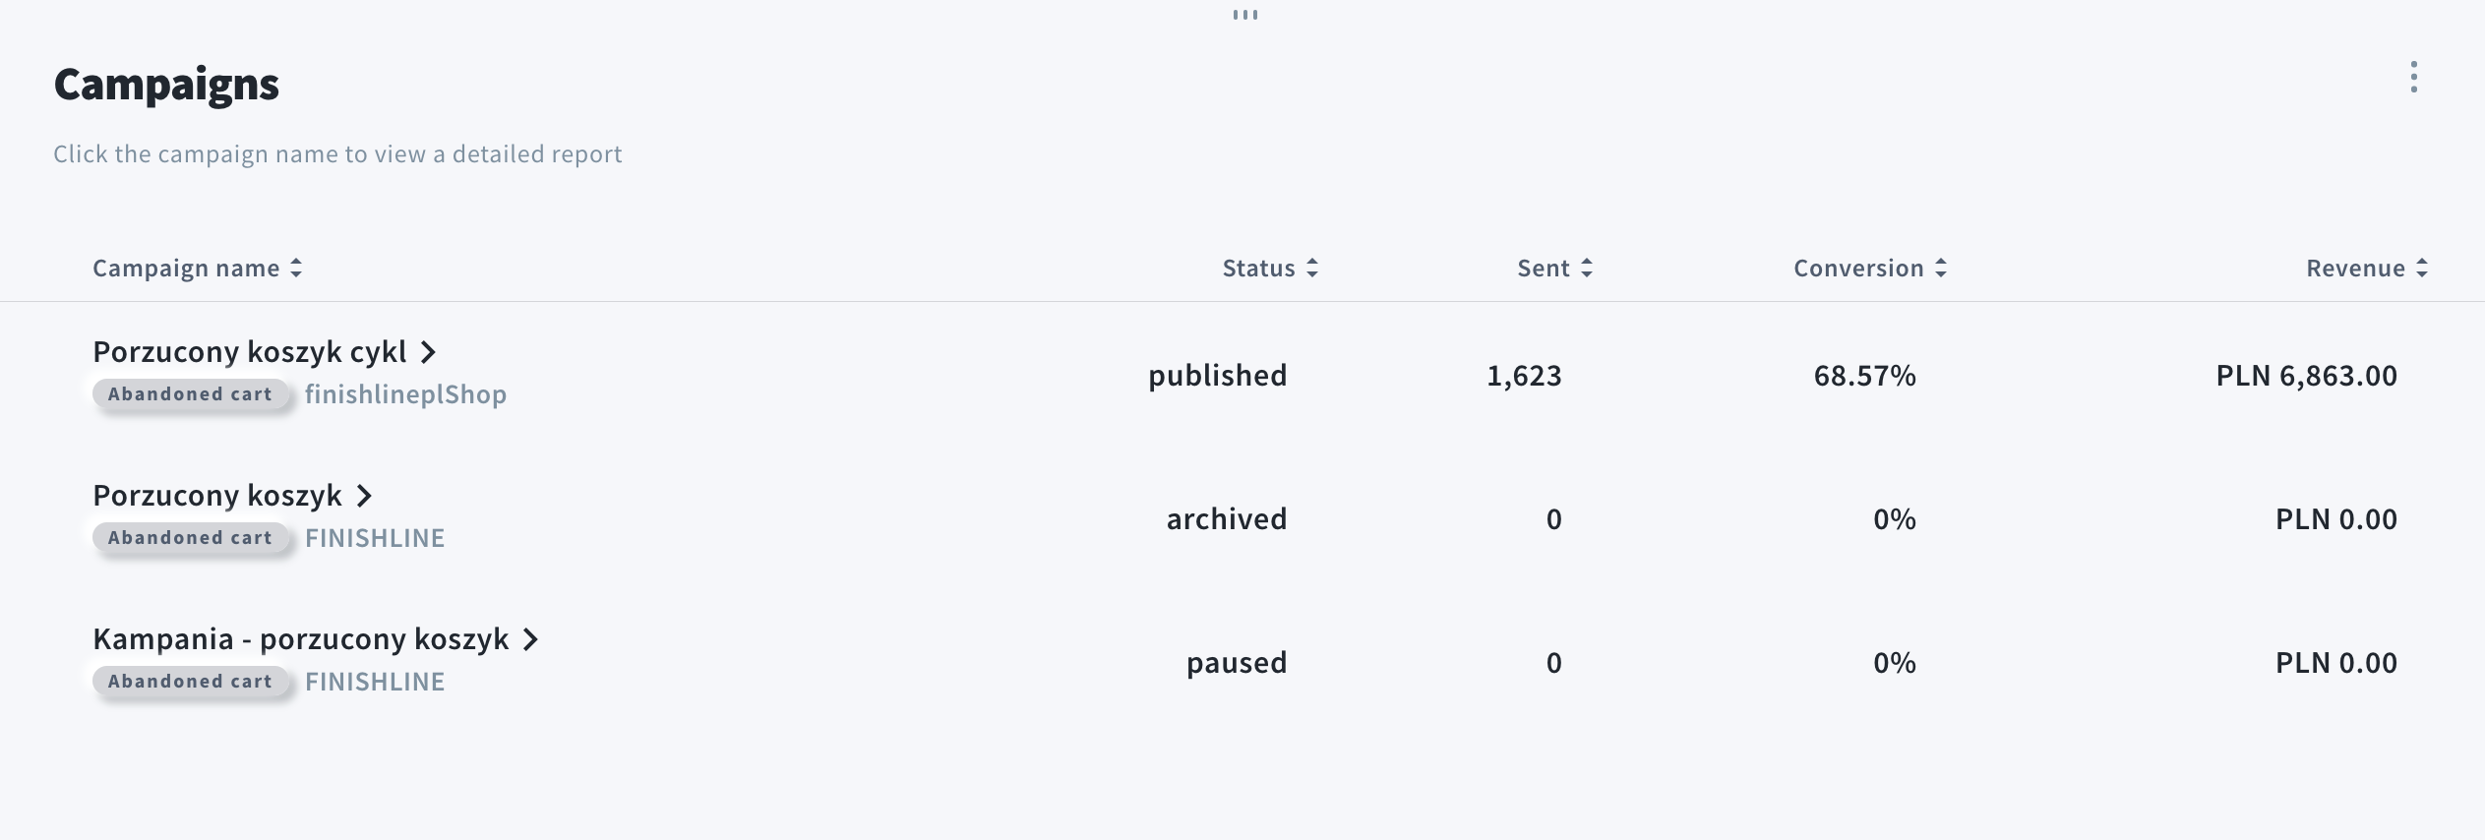This screenshot has width=2485, height=840.
Task: Sort table by Conversion arrows
Action: click(x=1940, y=269)
